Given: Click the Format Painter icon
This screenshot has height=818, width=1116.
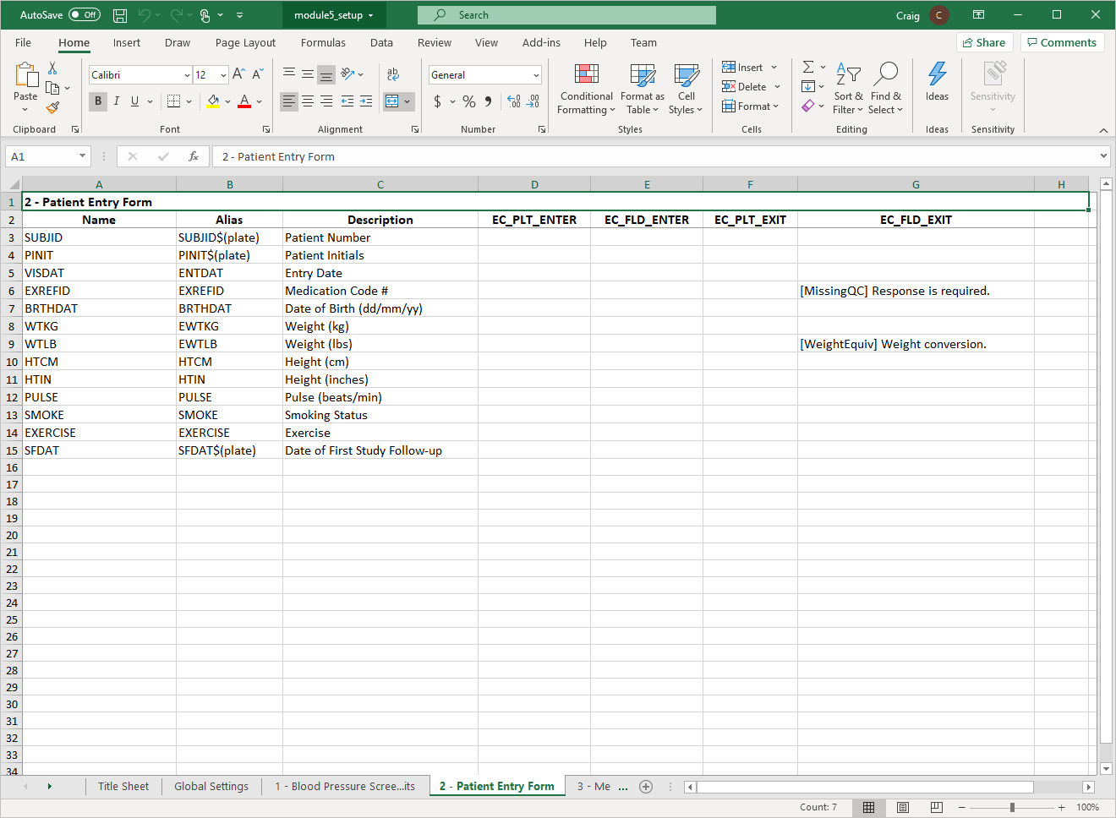Looking at the screenshot, I should (52, 108).
